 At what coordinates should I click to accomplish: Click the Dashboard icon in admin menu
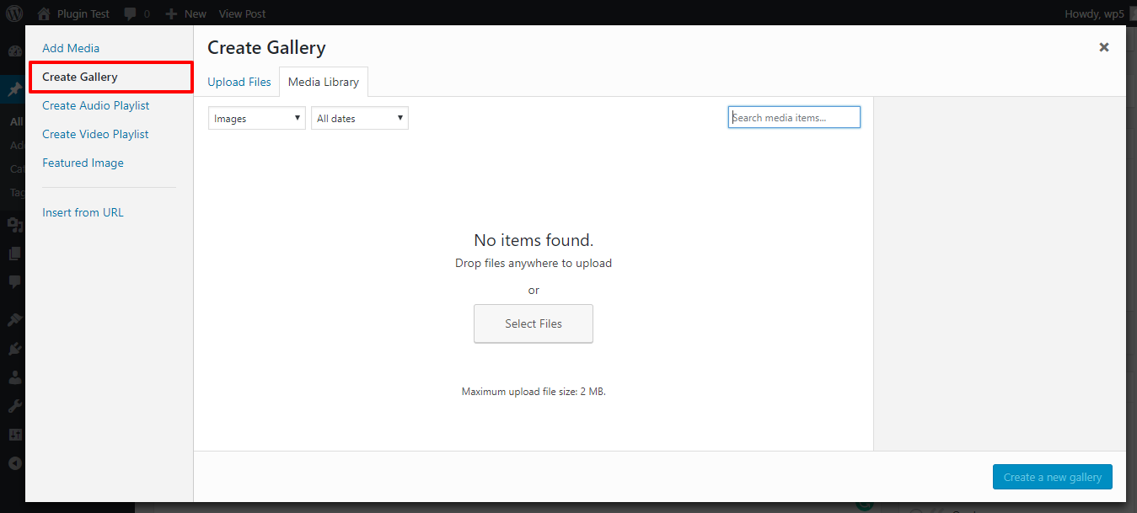pos(14,52)
